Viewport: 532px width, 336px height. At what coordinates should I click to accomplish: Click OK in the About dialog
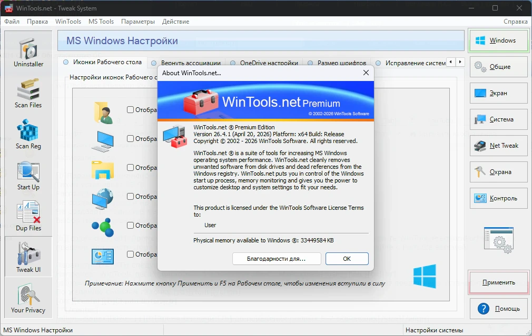click(347, 259)
